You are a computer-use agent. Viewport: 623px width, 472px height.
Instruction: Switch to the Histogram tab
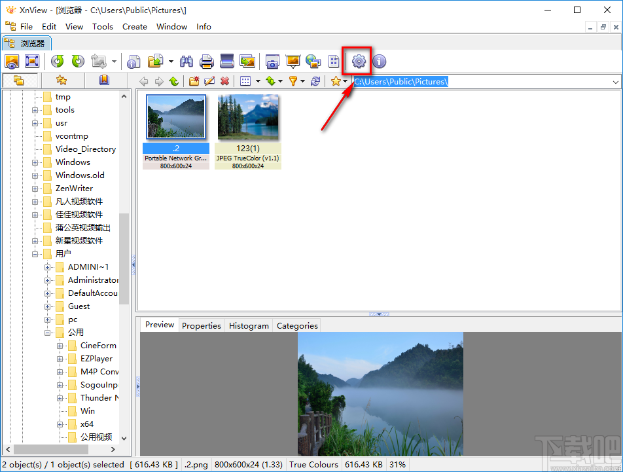[249, 326]
